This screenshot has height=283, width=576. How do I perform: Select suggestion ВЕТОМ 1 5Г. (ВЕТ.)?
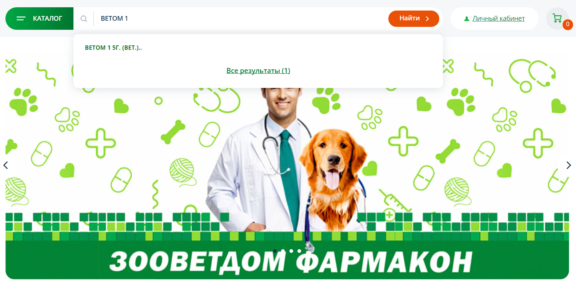coord(113,48)
